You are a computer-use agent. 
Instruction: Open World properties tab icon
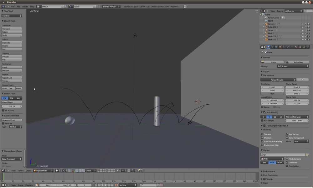(x=276, y=47)
